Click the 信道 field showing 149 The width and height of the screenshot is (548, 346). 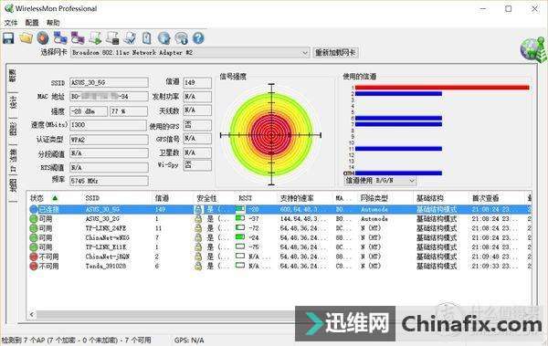[197, 82]
